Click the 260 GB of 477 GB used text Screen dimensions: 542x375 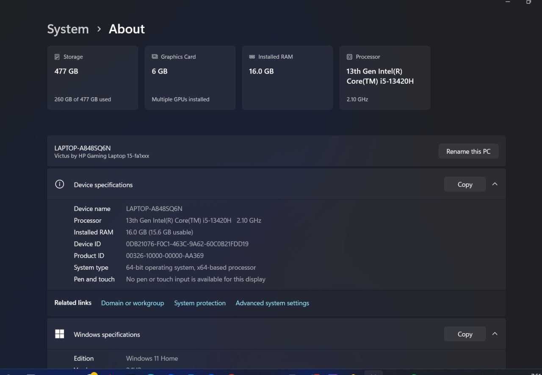[x=83, y=99]
